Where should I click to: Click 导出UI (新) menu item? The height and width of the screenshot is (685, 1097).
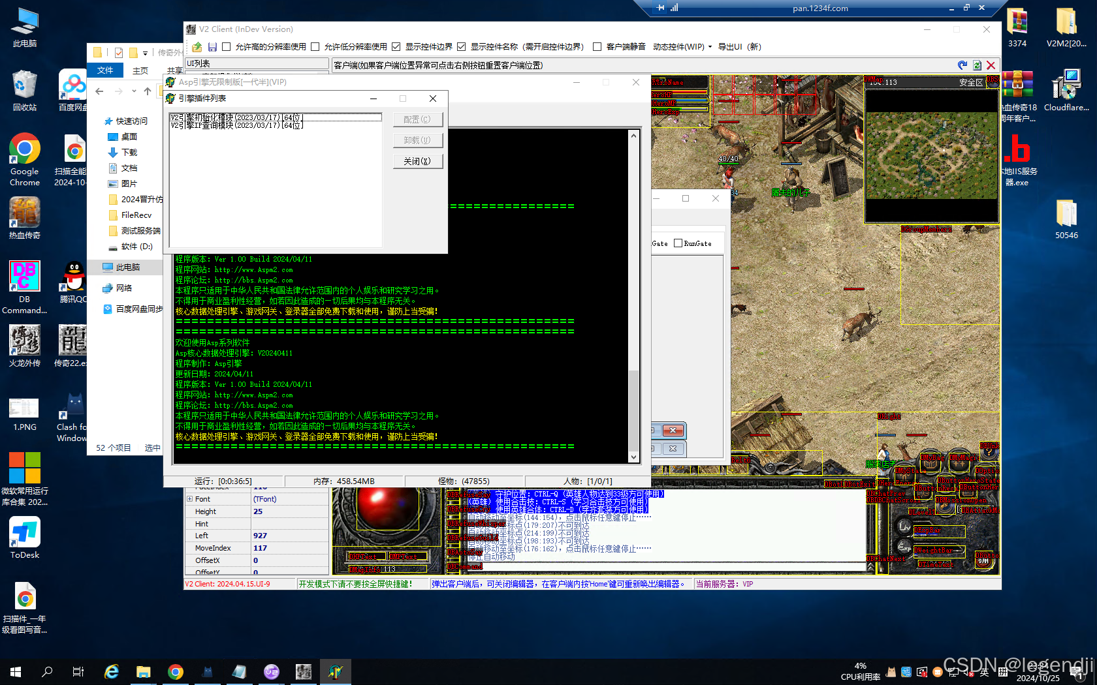739,47
